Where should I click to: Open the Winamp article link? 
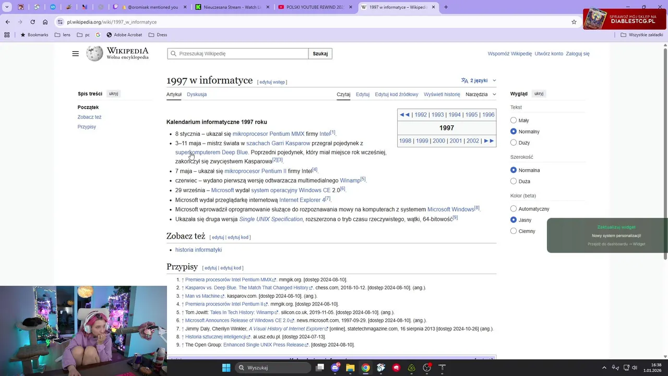[x=350, y=181]
